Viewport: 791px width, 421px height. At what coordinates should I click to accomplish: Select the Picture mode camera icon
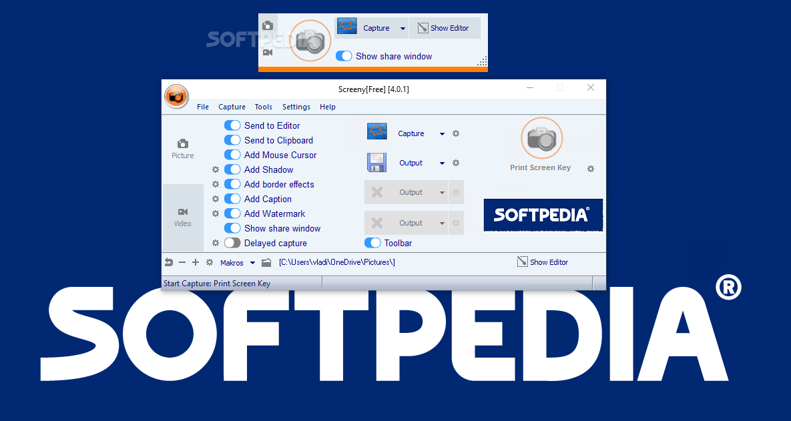[183, 143]
